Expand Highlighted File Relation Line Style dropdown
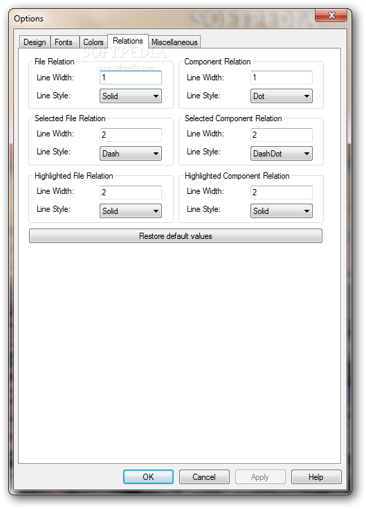The image size is (366, 509). (x=131, y=211)
